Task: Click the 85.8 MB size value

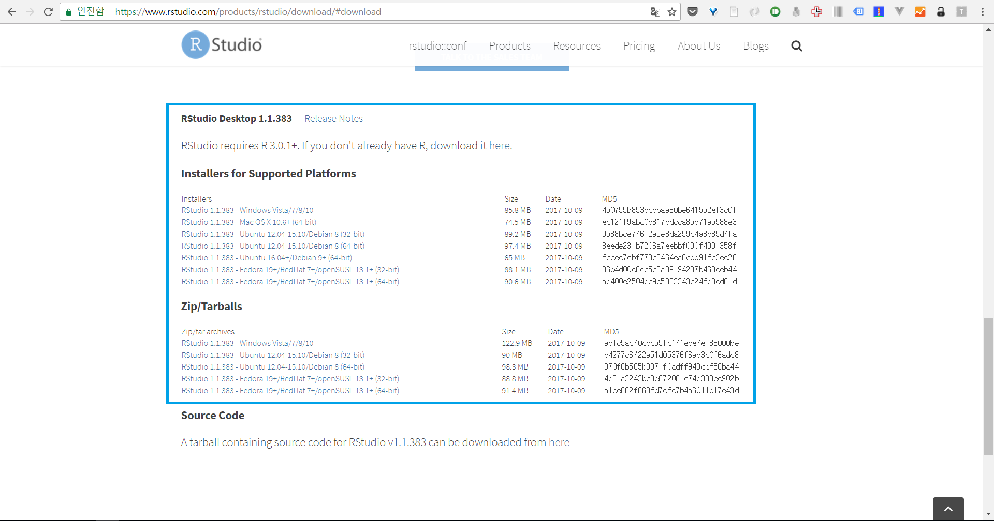Action: (518, 210)
